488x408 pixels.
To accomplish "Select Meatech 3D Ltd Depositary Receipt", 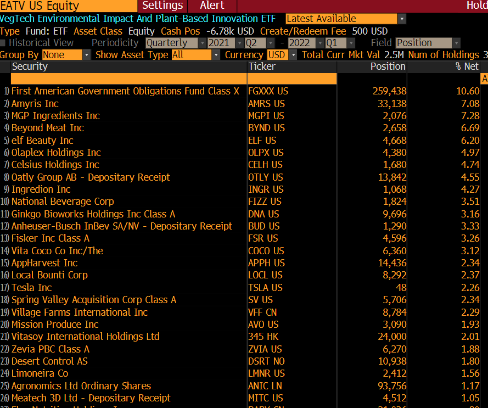I will pyautogui.click(x=91, y=398).
